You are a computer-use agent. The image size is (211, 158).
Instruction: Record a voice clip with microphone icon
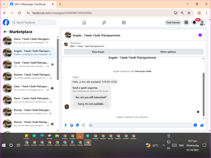click(65, 125)
